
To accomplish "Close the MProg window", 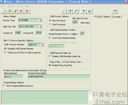I will [x=126, y=2].
